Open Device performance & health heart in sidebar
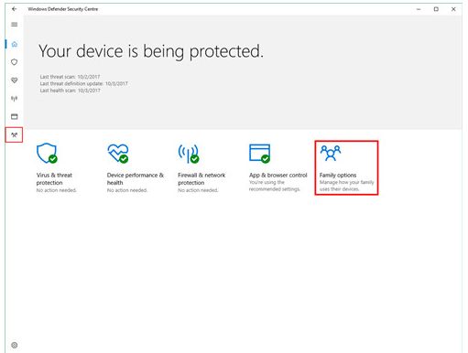 pos(14,80)
